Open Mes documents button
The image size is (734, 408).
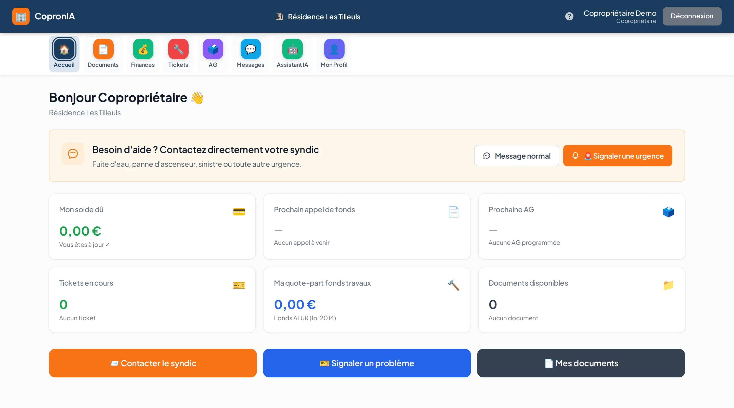click(x=581, y=363)
